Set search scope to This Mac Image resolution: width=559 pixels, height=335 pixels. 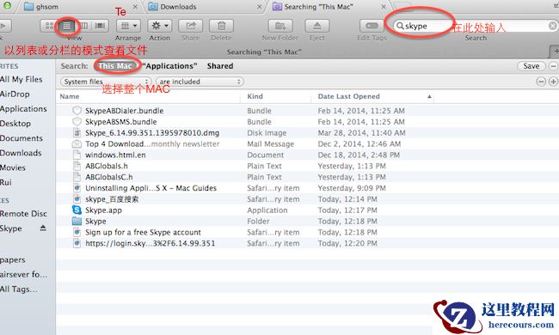tap(115, 66)
